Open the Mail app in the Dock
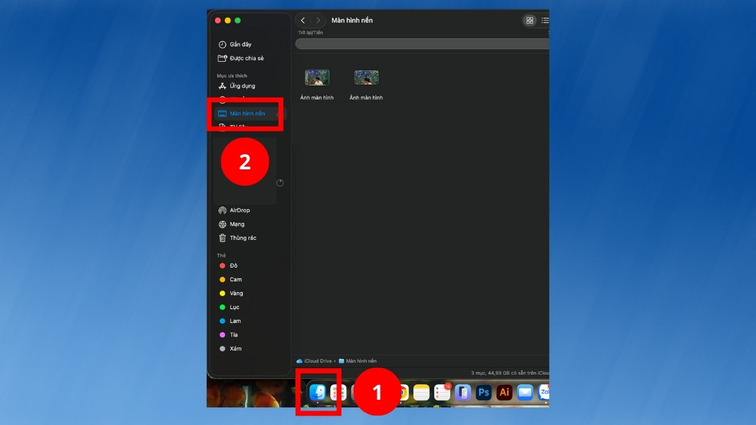 click(x=525, y=392)
